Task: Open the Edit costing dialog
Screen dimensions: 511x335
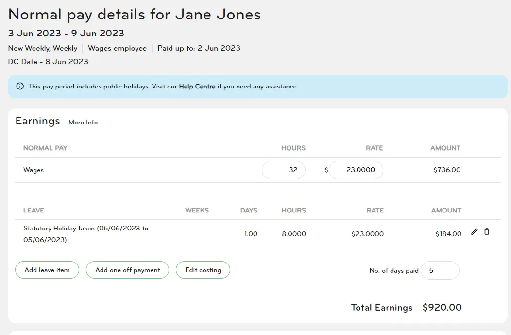Action: coord(203,270)
